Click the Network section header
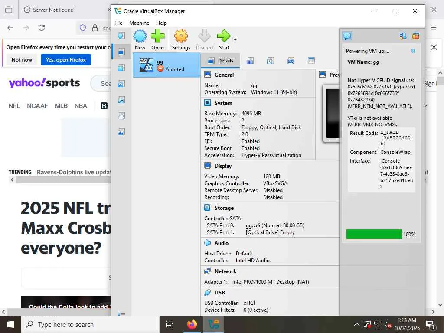Image resolution: width=444 pixels, height=333 pixels. click(225, 271)
